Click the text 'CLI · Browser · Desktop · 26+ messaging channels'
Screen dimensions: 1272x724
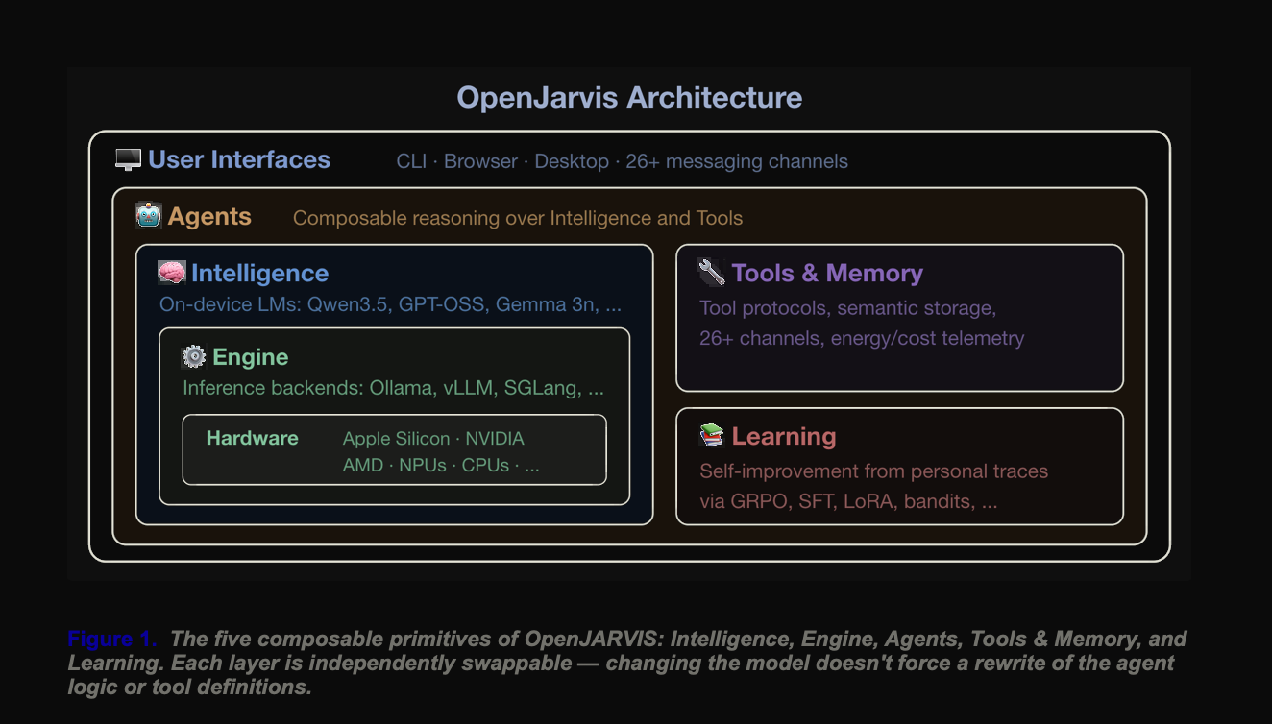(x=623, y=161)
